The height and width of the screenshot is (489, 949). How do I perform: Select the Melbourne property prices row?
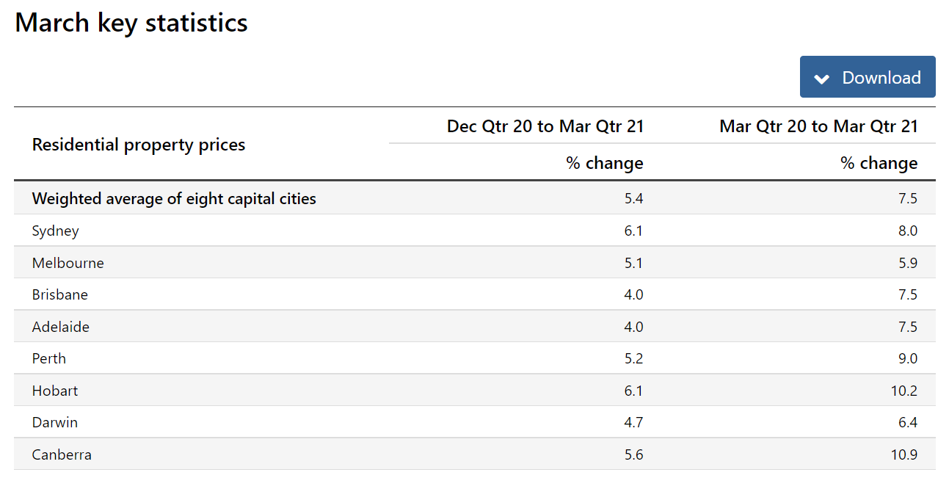68,262
